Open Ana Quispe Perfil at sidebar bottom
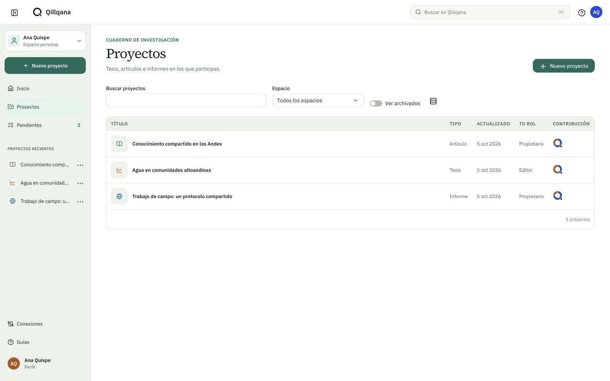The width and height of the screenshot is (610, 381). point(45,363)
